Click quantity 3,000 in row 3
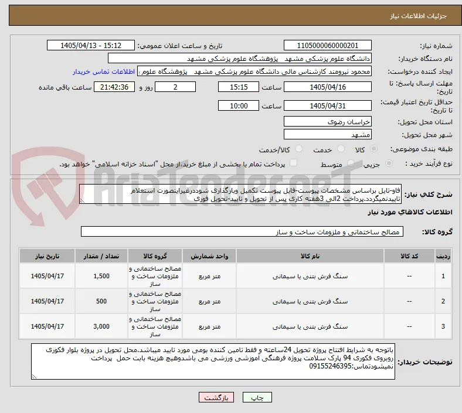 (101, 326)
